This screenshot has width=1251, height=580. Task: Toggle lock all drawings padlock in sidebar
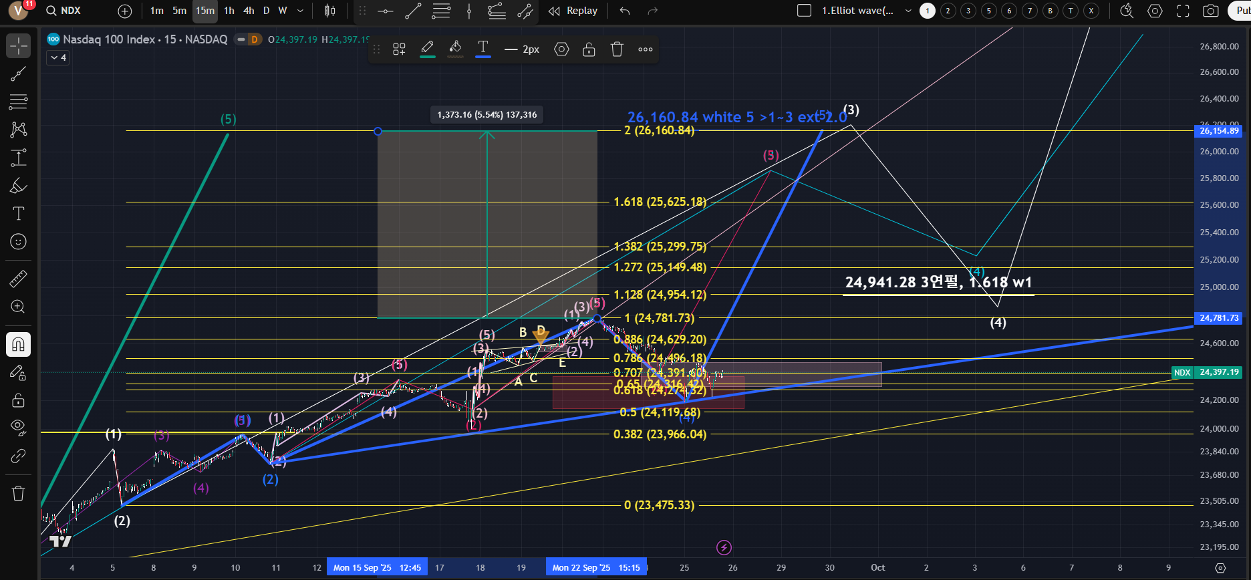(x=18, y=400)
